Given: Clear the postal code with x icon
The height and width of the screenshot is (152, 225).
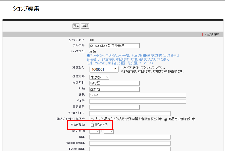Looking at the screenshot, I should [x=115, y=69].
